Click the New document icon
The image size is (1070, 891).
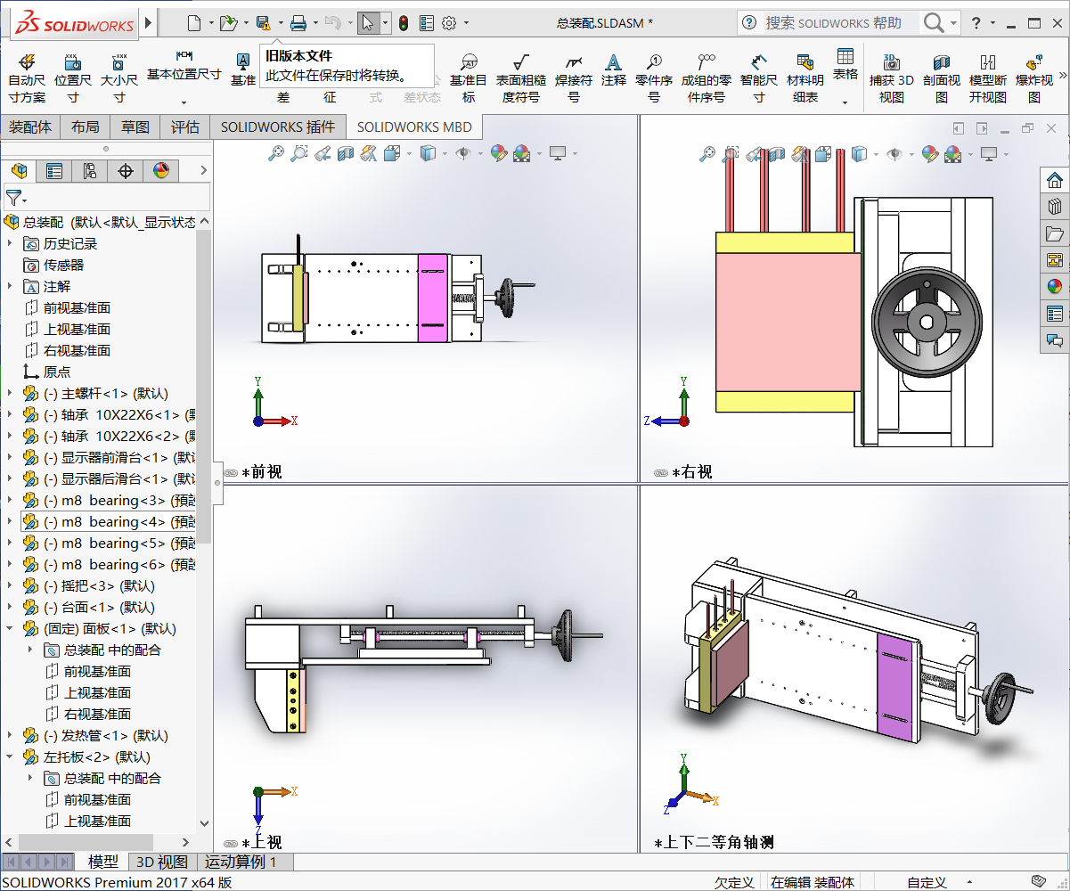coord(193,22)
